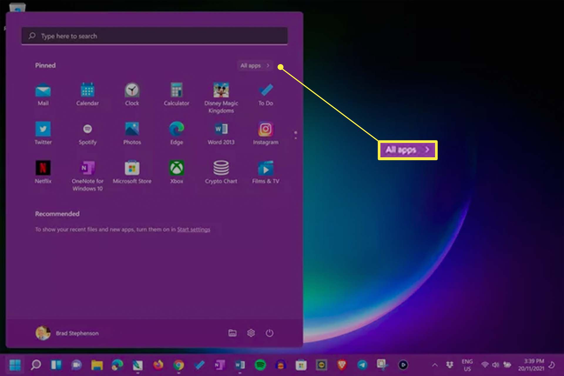Open the Snipping Tool taskbar icon
Image resolution: width=564 pixels, height=376 pixels.
[382, 365]
